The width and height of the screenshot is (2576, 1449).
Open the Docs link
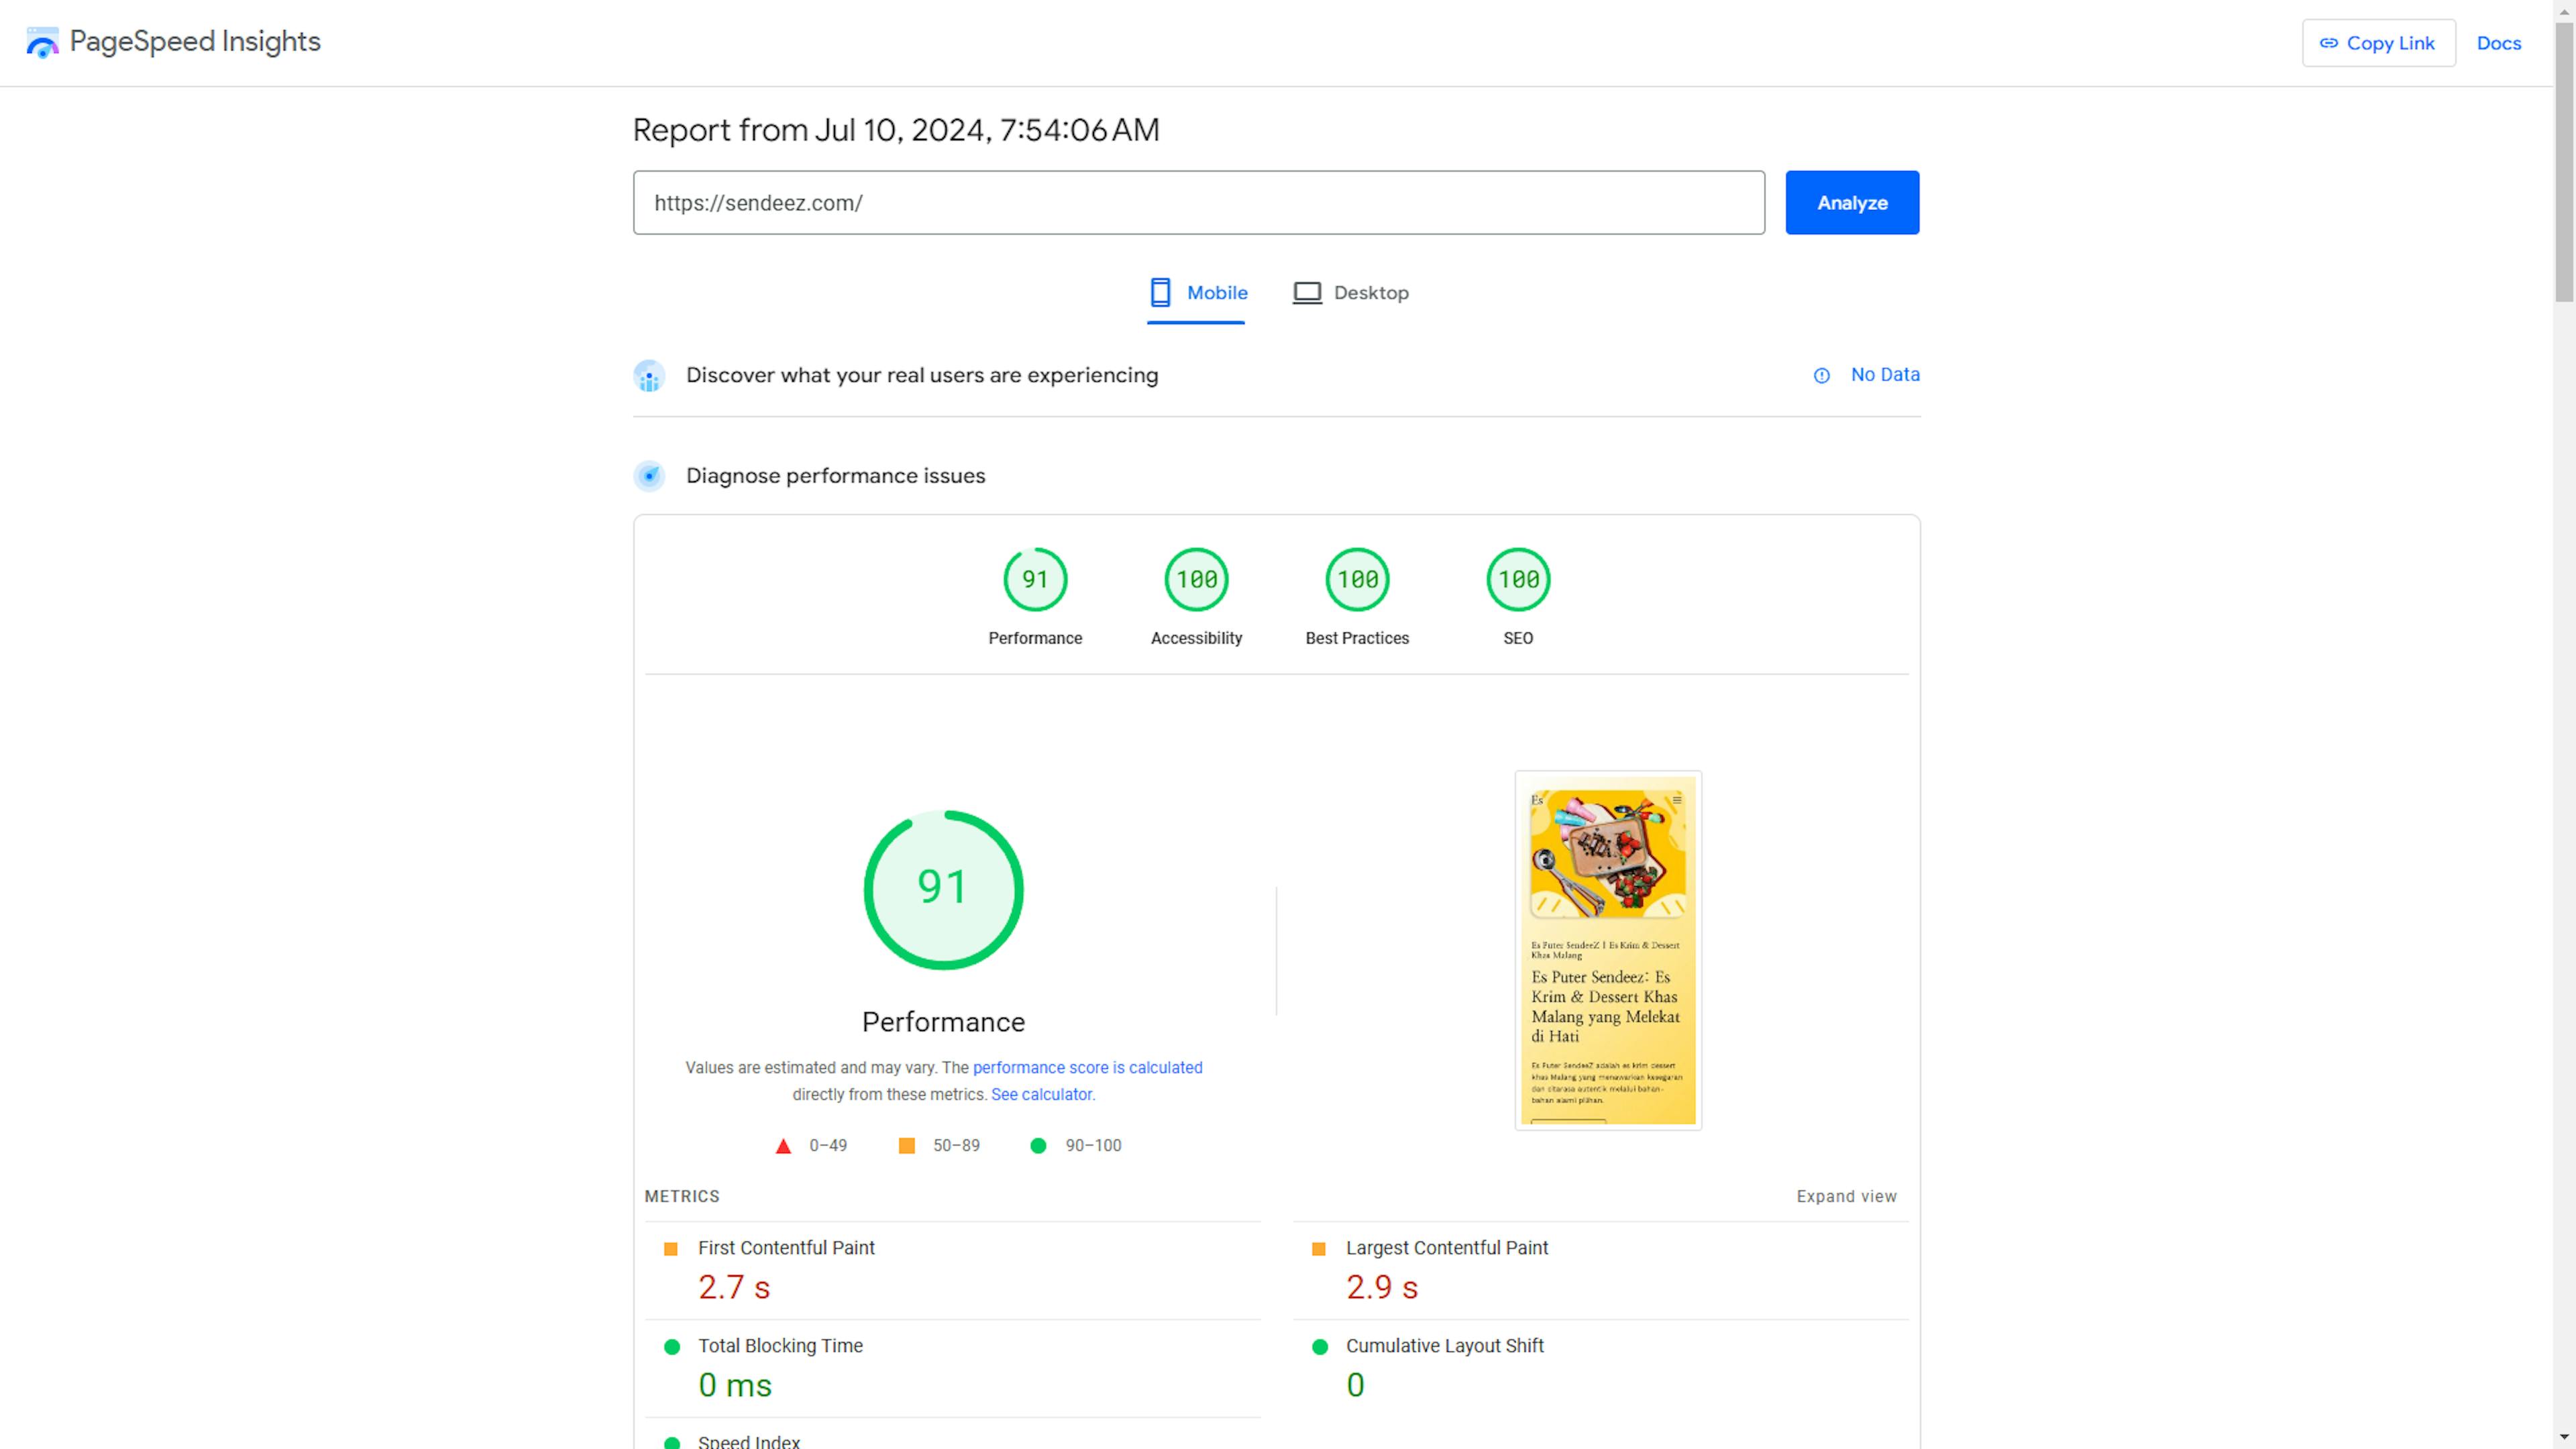[x=2500, y=42]
